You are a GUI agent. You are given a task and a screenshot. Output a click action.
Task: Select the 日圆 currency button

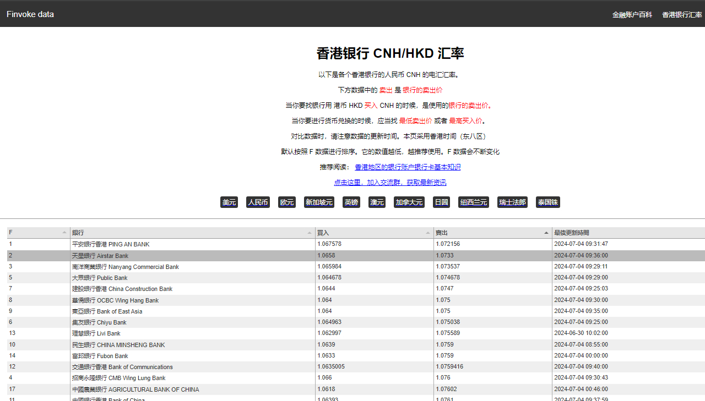441,202
